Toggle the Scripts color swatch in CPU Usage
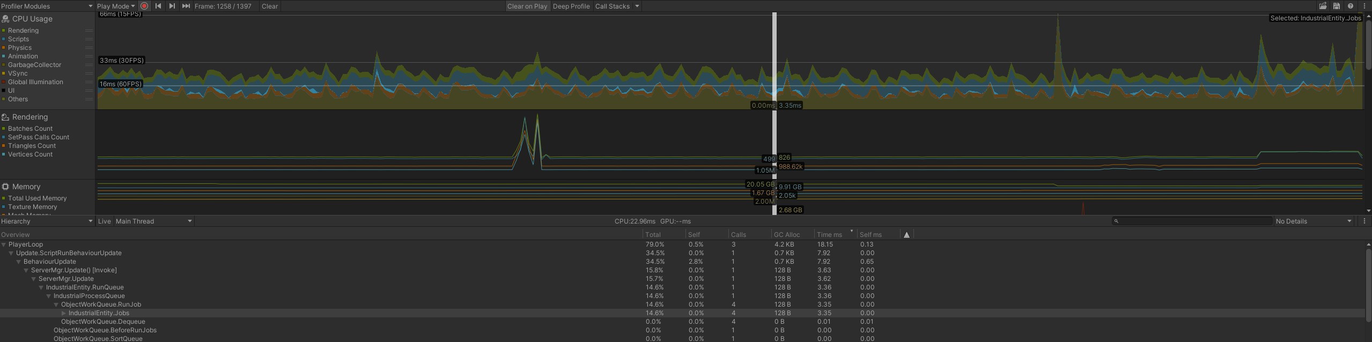 click(4, 39)
